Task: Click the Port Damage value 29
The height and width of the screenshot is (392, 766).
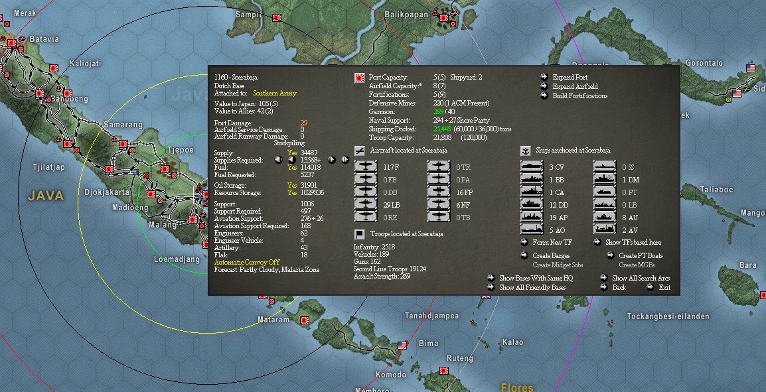Action: coord(304,123)
